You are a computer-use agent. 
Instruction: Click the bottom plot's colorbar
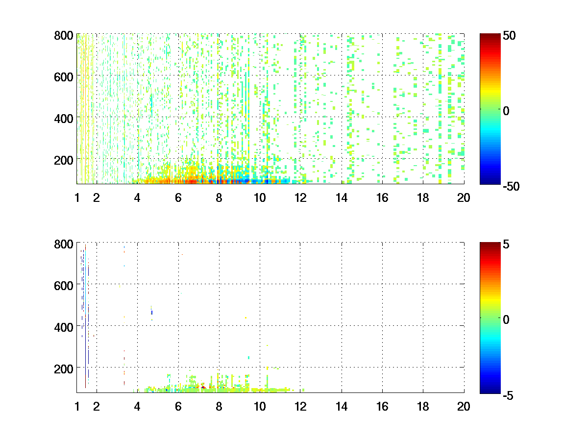(490, 318)
